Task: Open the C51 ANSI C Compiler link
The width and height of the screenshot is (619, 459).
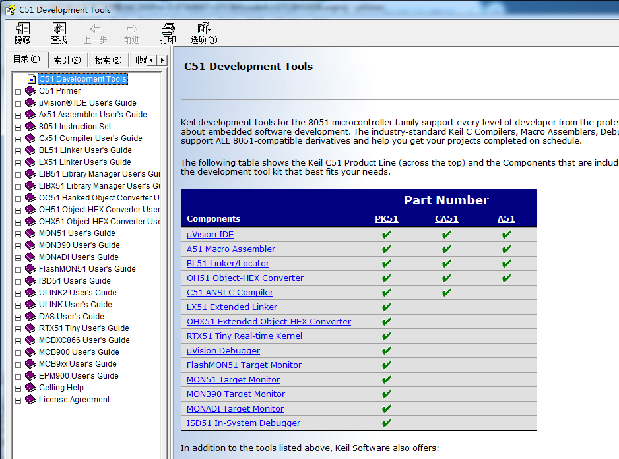Action: 230,292
